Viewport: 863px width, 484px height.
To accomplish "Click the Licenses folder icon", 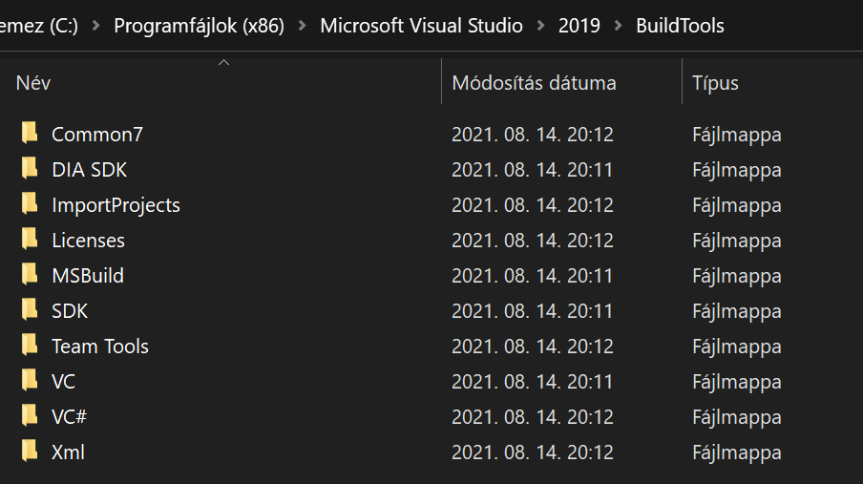I will pos(30,239).
